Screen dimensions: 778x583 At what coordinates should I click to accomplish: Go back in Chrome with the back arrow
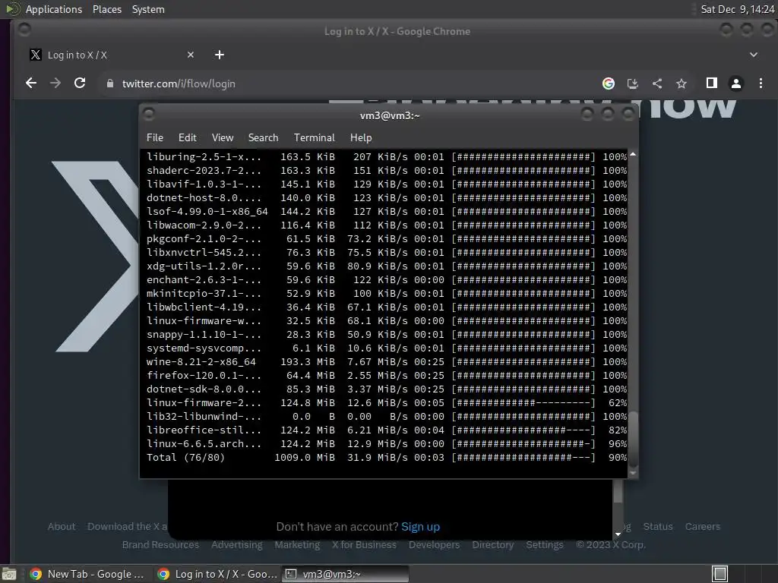[x=30, y=84]
